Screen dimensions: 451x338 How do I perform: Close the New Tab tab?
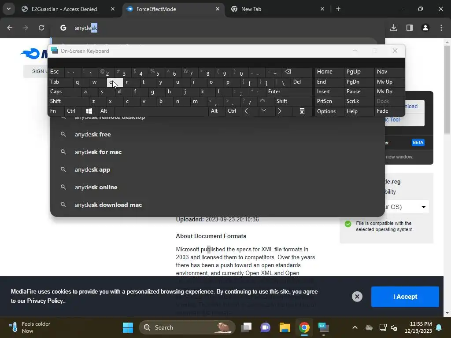pyautogui.click(x=322, y=9)
